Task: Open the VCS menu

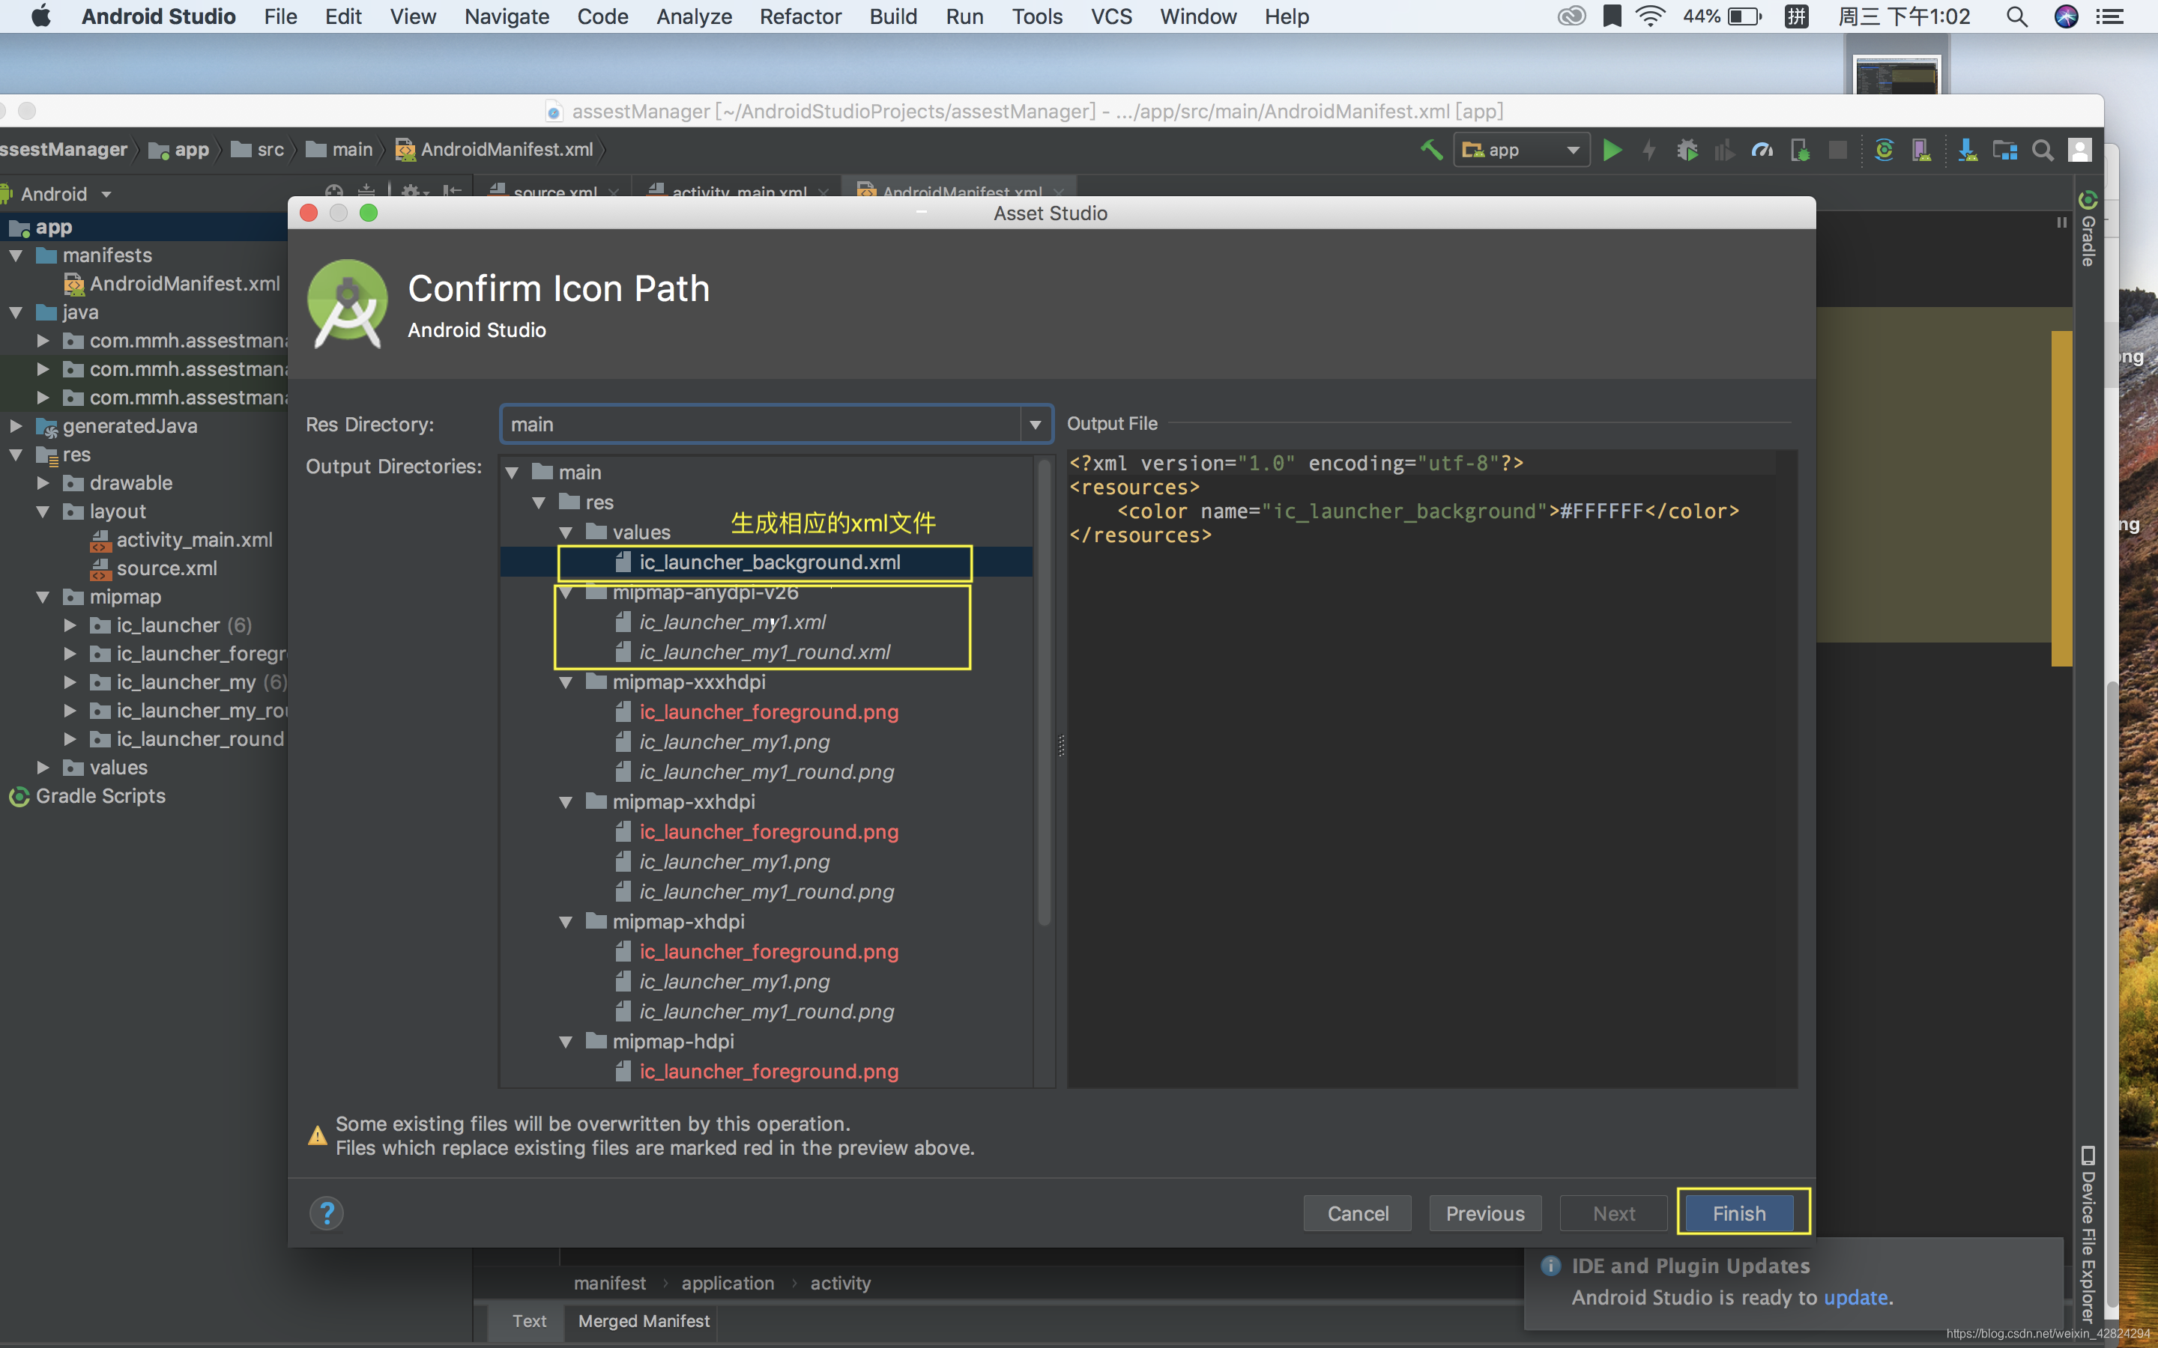Action: click(x=1111, y=16)
